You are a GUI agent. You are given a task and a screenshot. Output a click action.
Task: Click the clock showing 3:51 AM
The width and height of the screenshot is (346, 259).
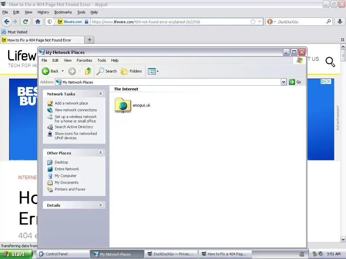[x=333, y=254]
